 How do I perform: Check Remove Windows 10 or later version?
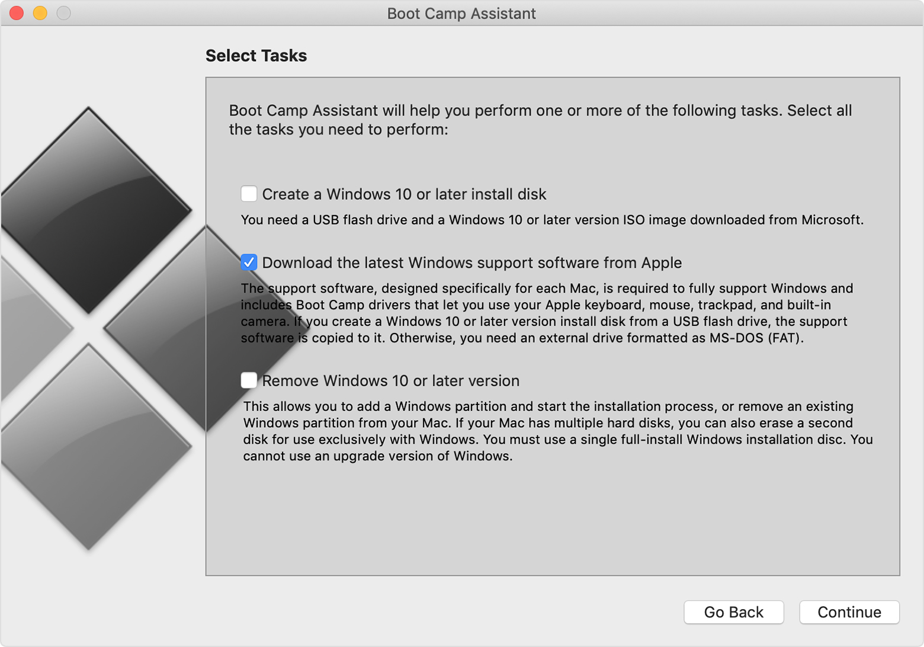(x=249, y=380)
